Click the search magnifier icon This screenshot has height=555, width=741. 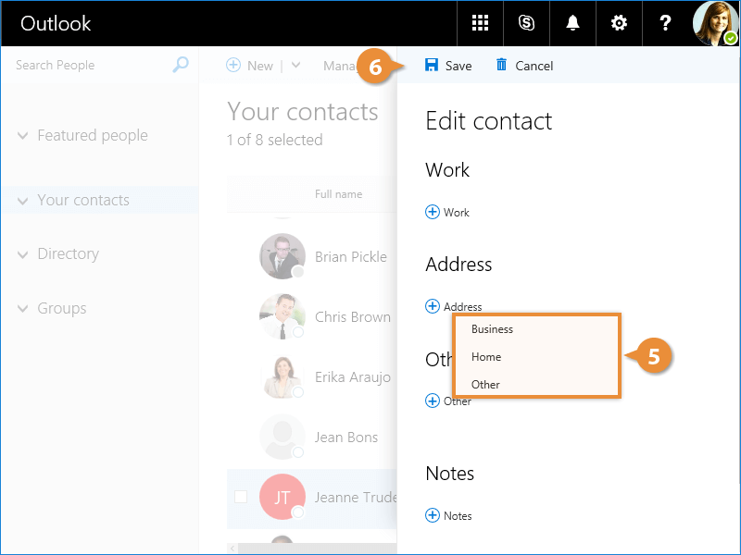click(x=181, y=65)
